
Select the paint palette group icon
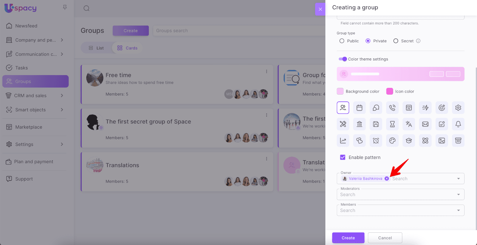(x=392, y=141)
